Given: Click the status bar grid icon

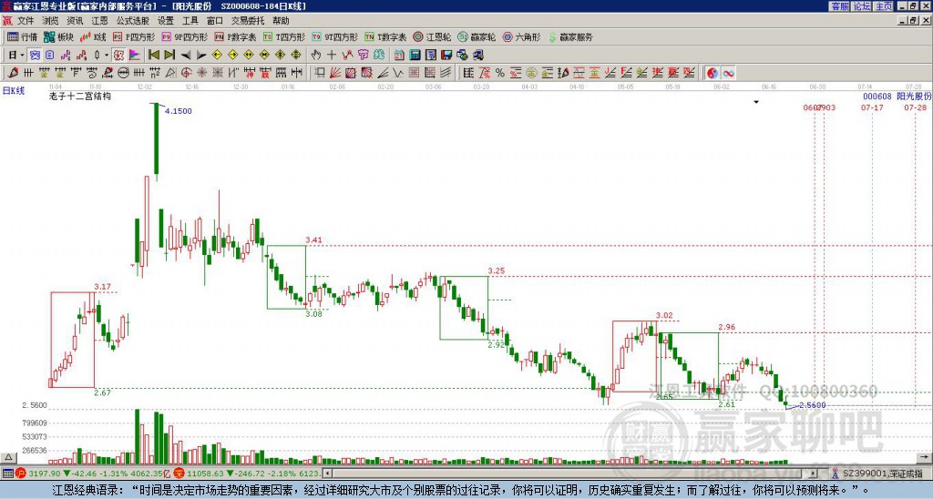Looking at the screenshot, I should click(x=7, y=474).
